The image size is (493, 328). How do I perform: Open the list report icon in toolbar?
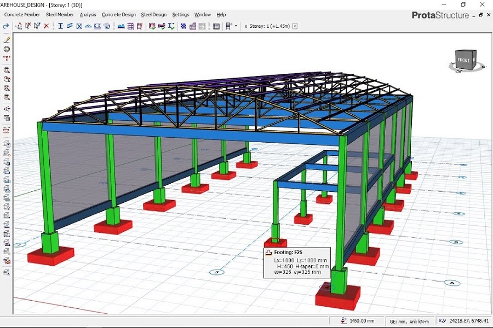[216, 26]
